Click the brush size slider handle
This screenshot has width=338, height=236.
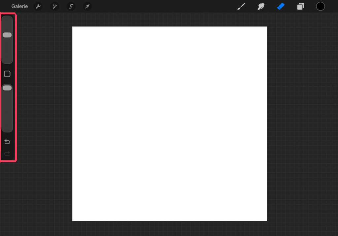coord(7,35)
